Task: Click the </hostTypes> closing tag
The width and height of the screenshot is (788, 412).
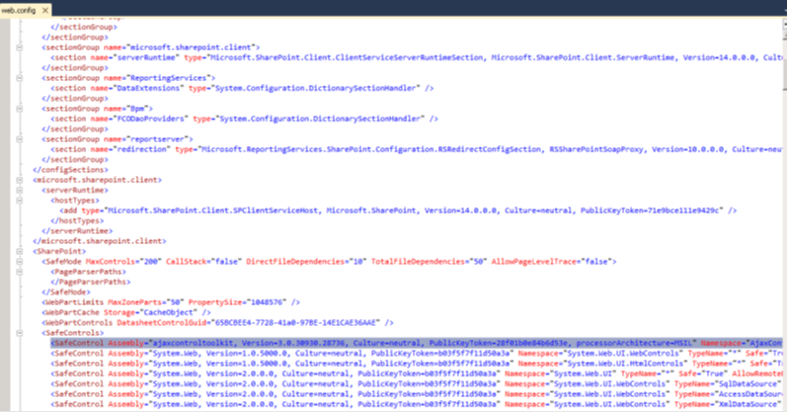Action: coord(77,221)
